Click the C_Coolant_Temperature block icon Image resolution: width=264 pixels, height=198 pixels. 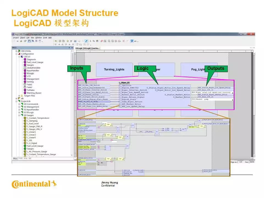click(25, 118)
